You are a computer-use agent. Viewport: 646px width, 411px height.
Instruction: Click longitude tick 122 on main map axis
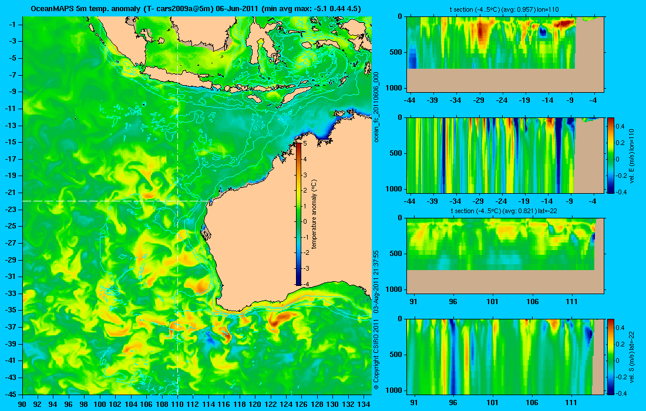[270, 404]
